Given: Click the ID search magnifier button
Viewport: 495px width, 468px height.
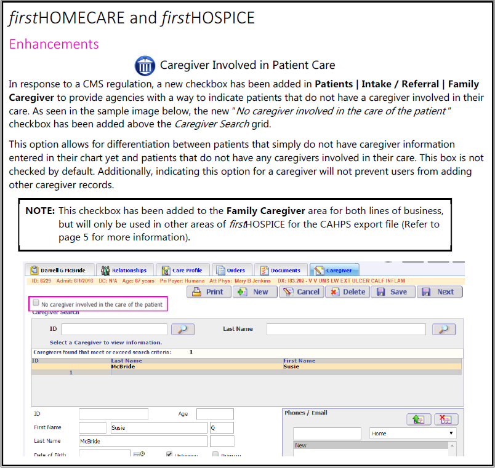Looking at the screenshot, I should [182, 329].
